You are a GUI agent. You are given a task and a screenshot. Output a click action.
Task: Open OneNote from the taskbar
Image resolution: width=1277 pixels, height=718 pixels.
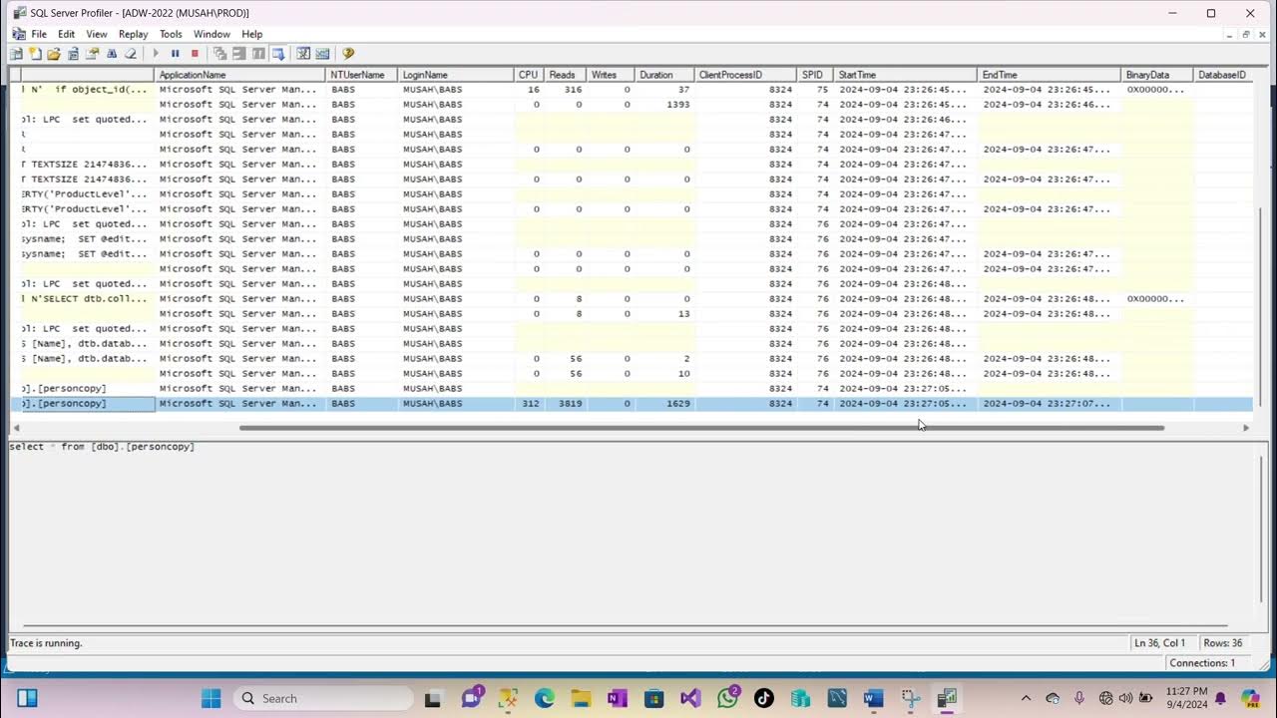(618, 698)
